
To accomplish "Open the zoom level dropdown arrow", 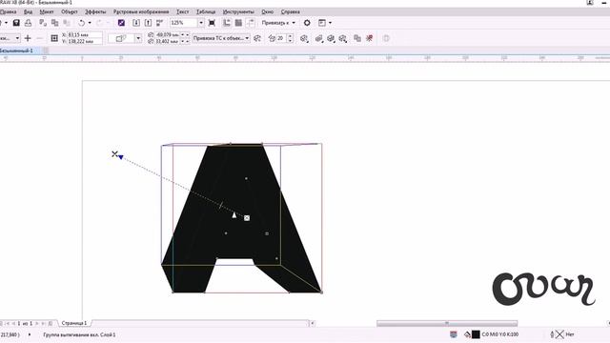I will (x=201, y=23).
